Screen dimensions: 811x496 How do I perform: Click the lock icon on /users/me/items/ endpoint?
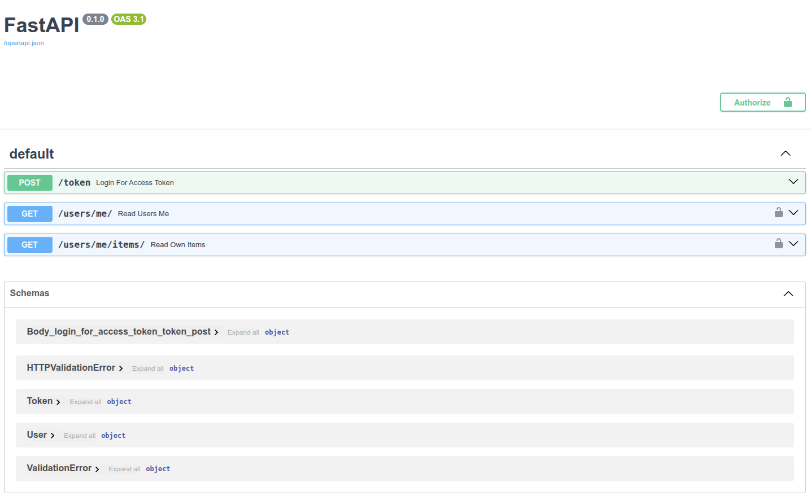[778, 244]
